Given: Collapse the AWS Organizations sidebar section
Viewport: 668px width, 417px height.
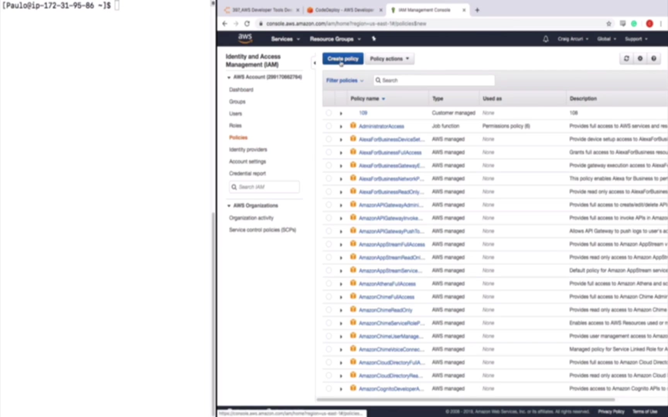Looking at the screenshot, I should [x=229, y=205].
